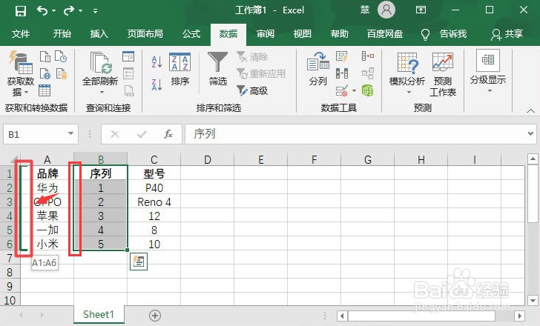Click From Text/CSV icon

[x=45, y=56]
